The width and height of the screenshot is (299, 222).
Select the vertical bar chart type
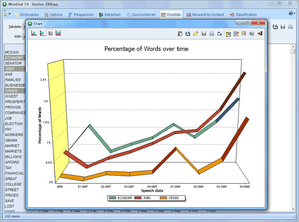[34, 33]
